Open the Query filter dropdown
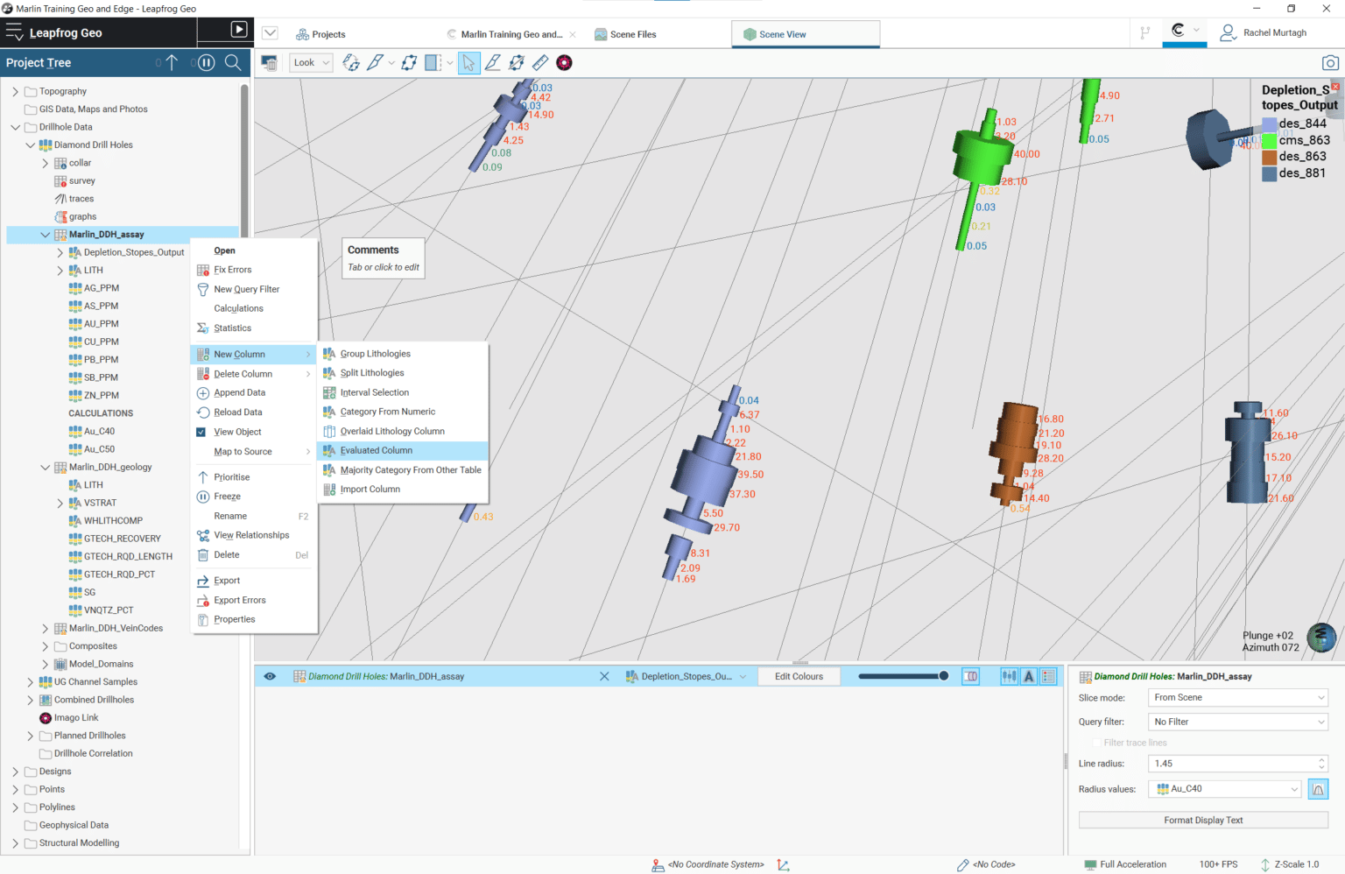1345x874 pixels. [1238, 722]
